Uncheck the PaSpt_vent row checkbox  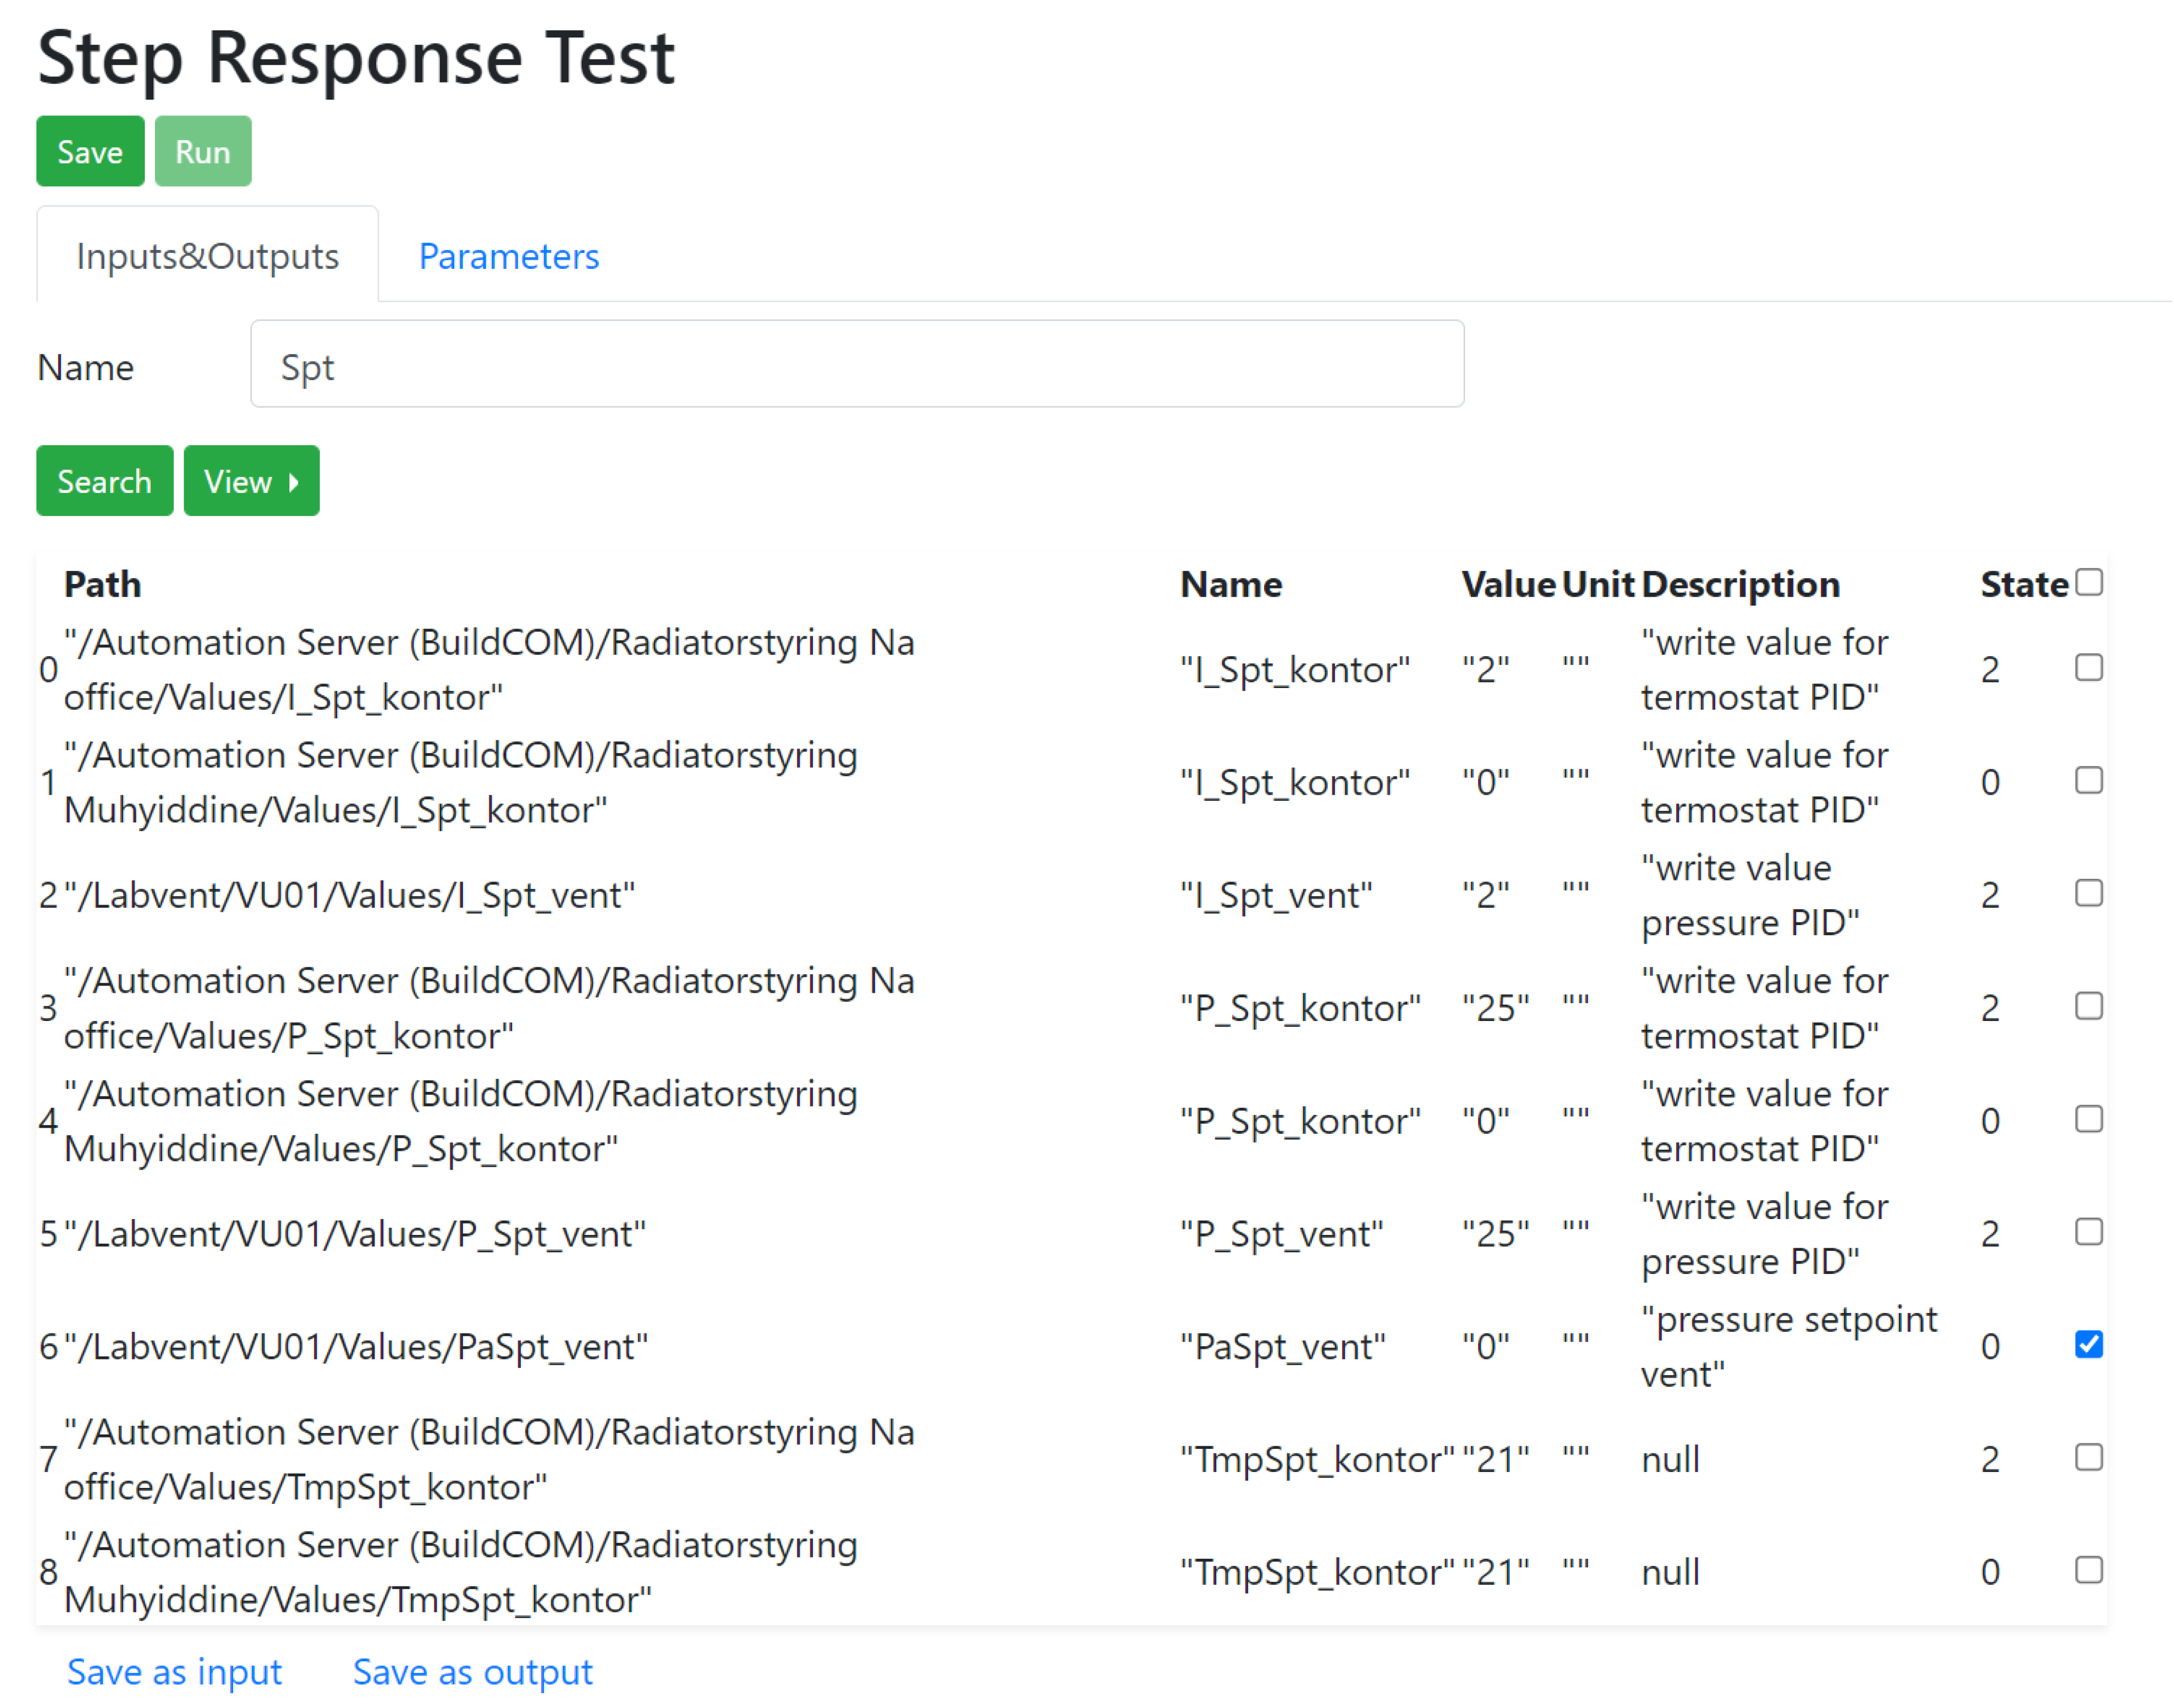tap(2089, 1345)
